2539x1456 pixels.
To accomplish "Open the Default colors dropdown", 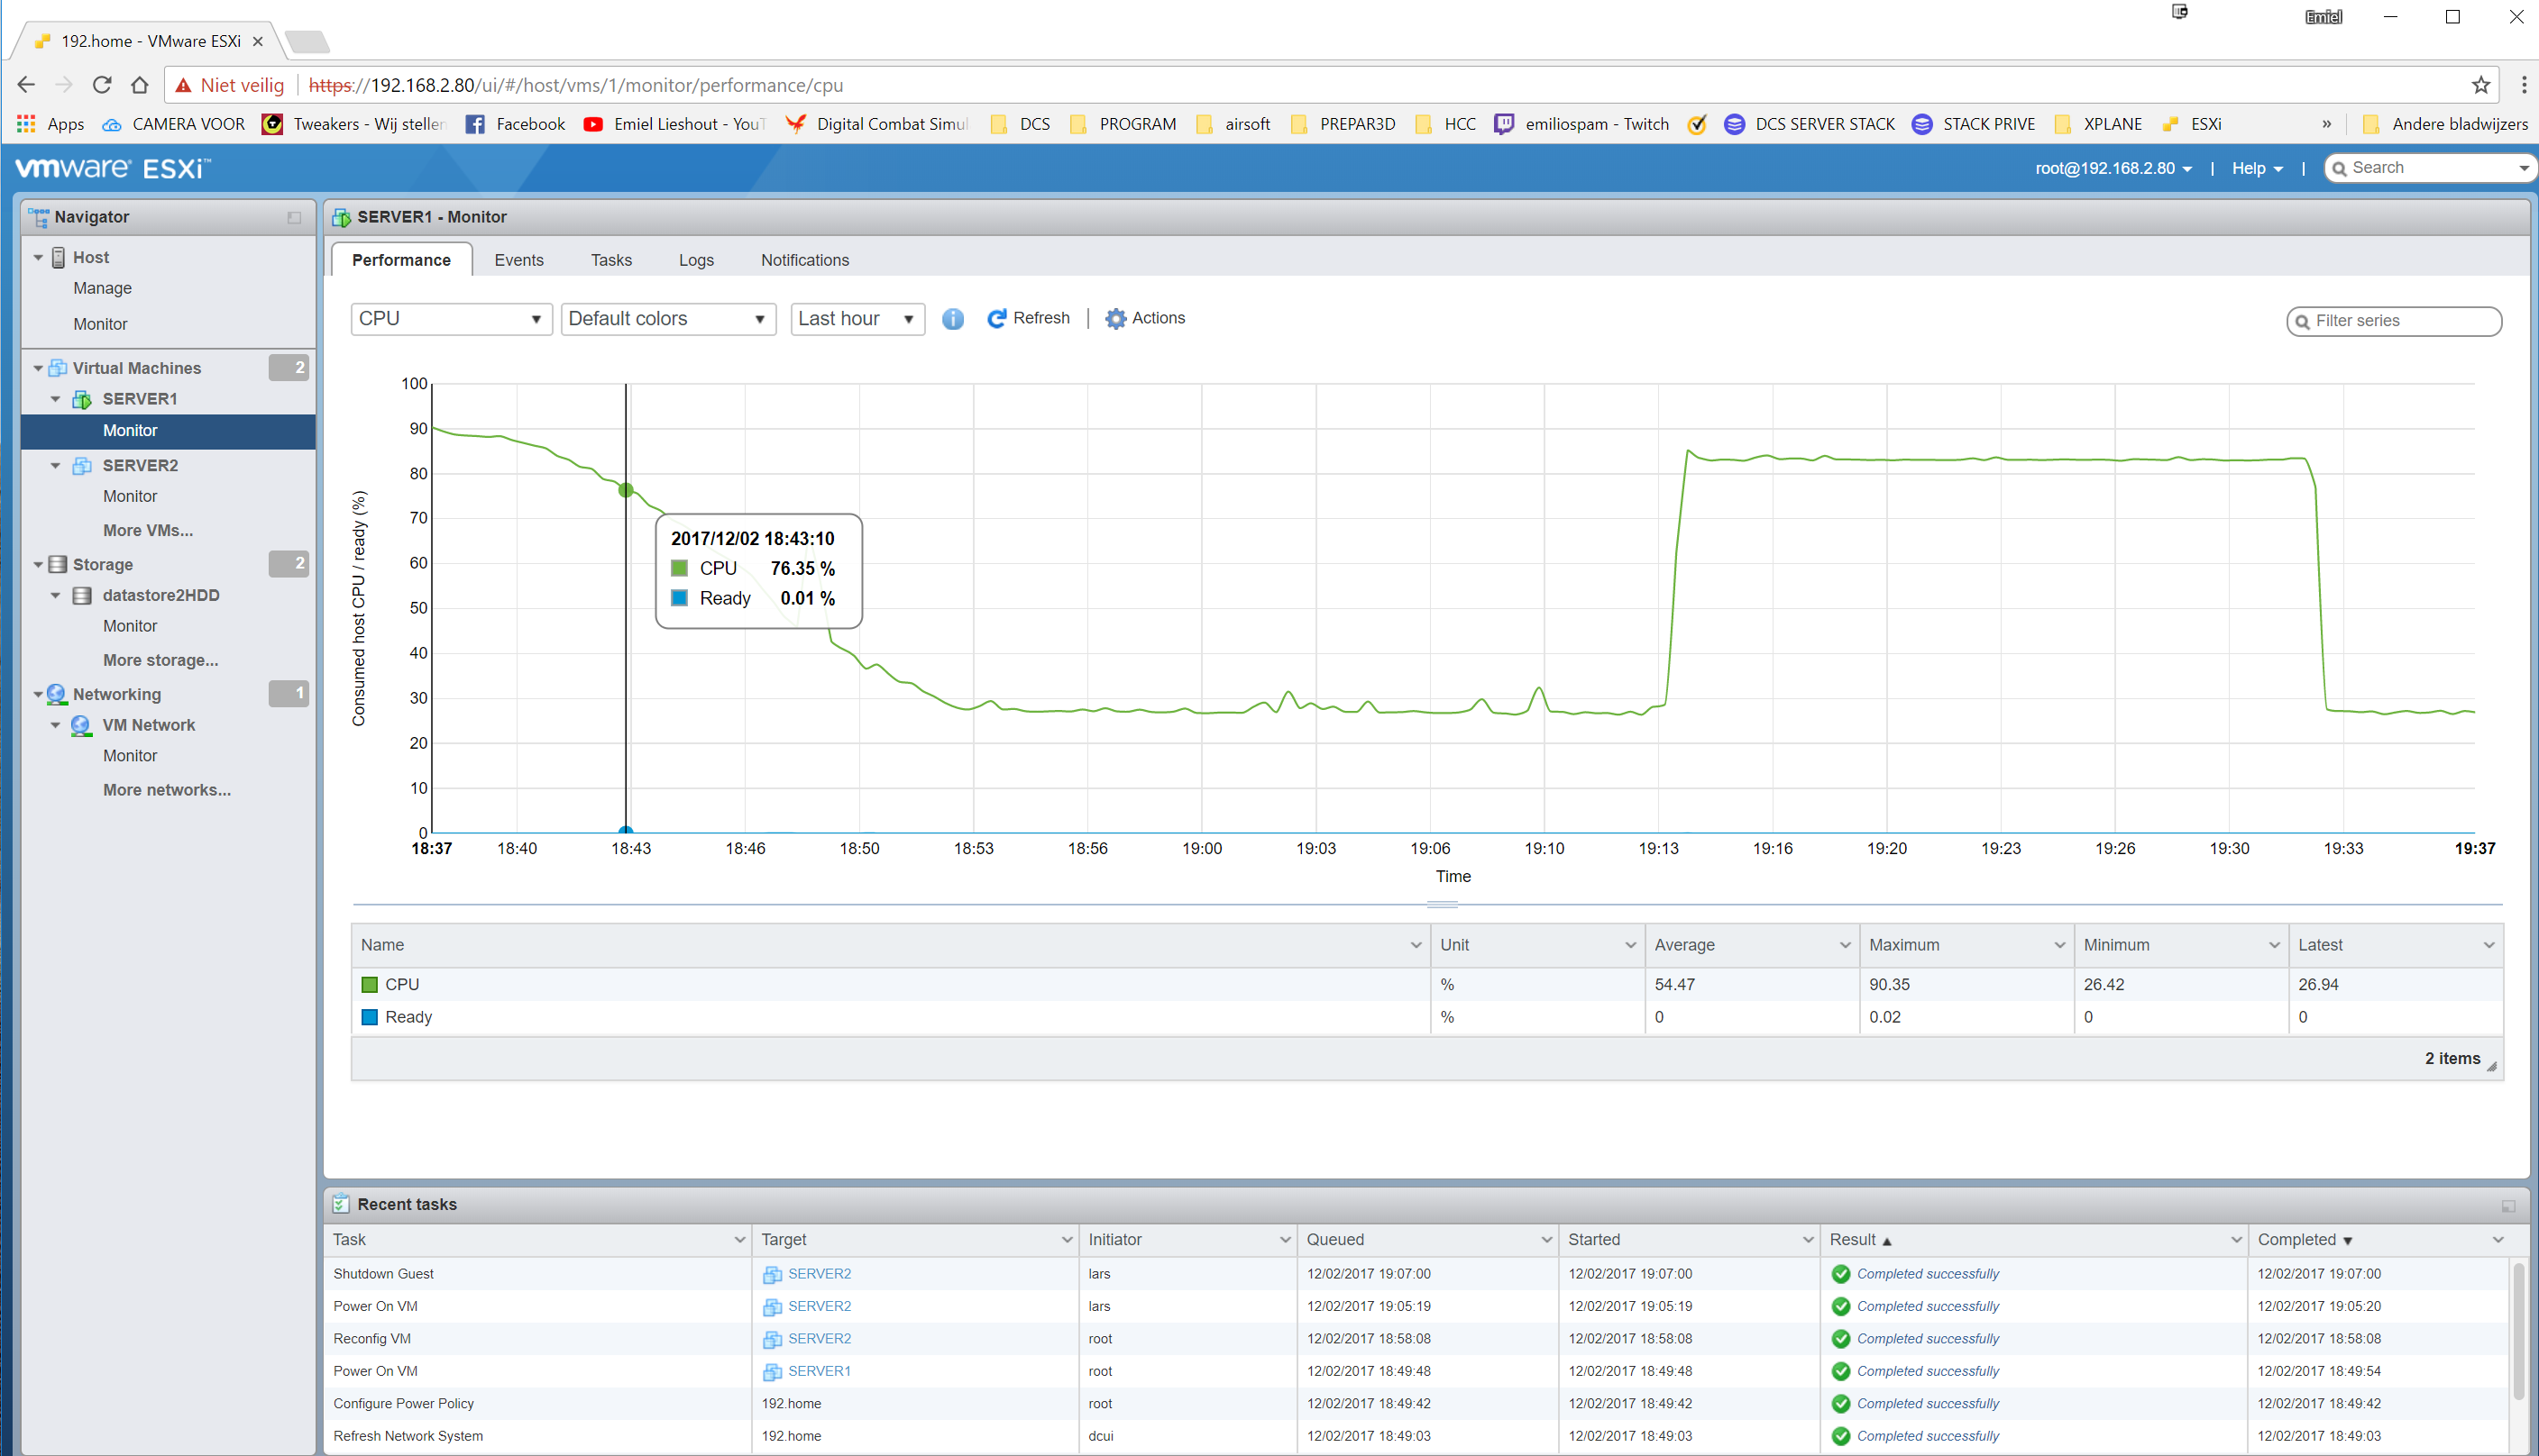I will (x=667, y=319).
